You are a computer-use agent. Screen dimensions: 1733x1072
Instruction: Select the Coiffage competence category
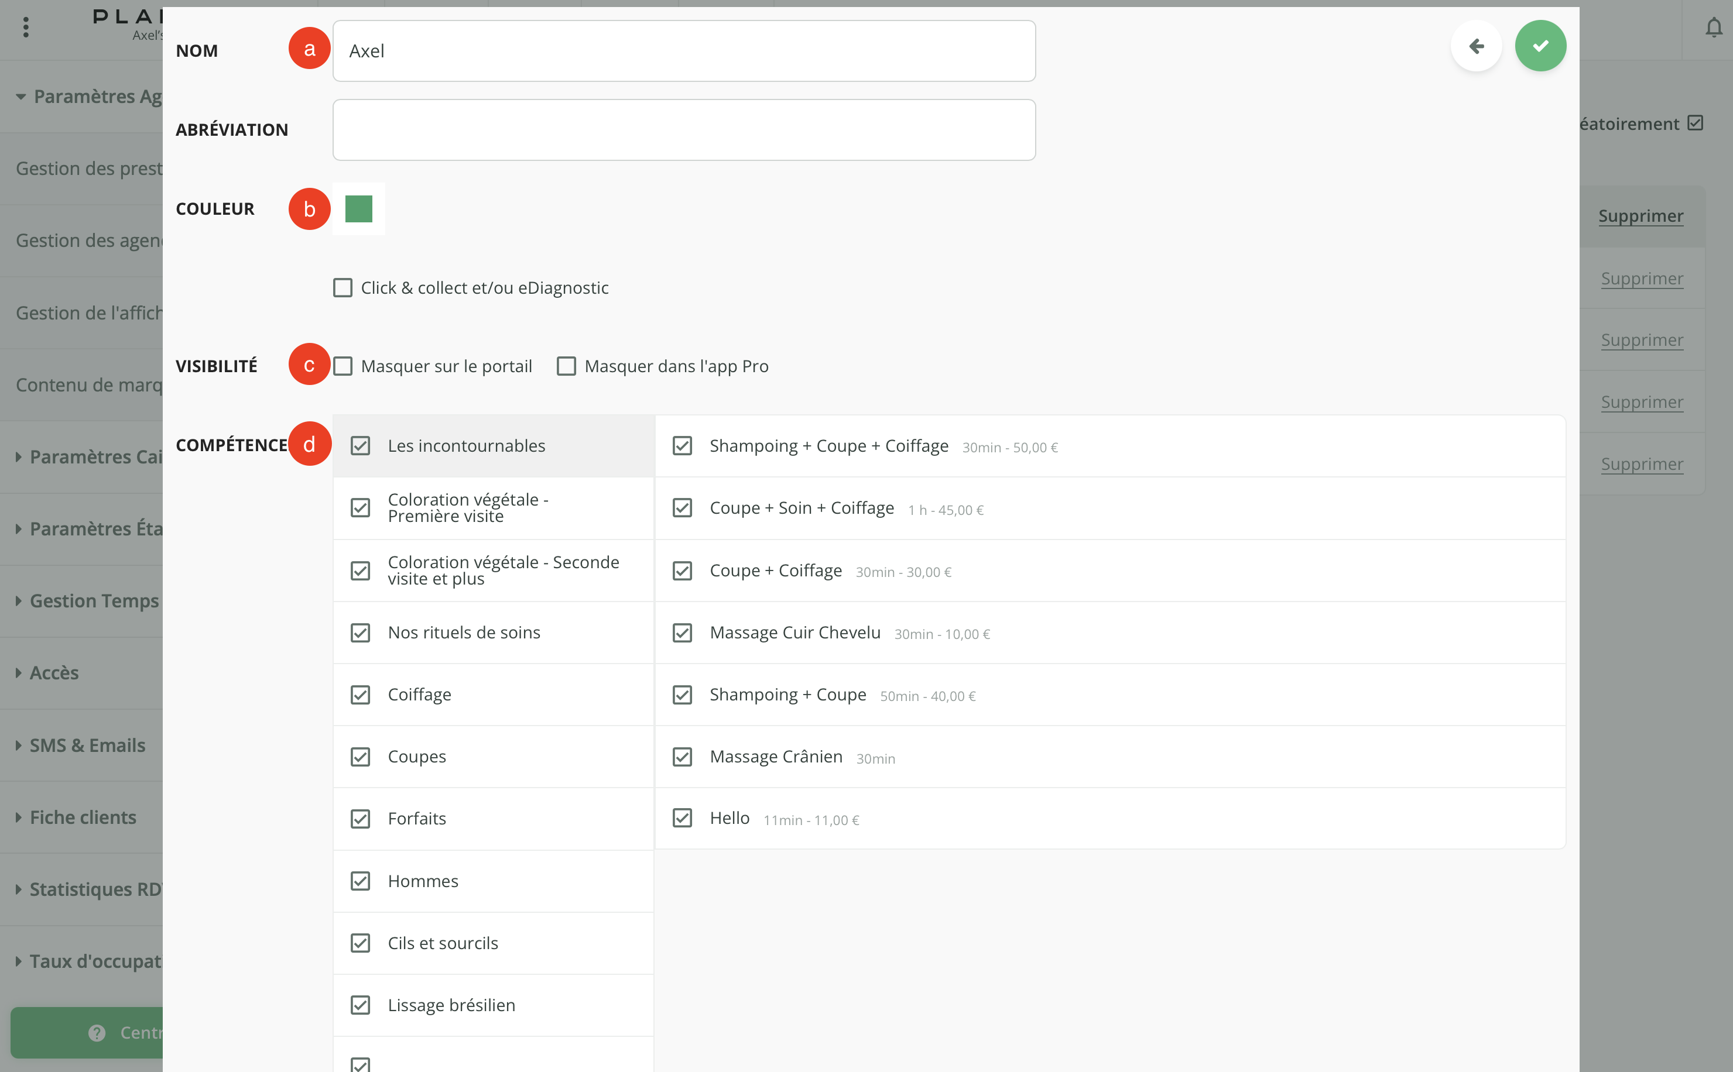click(x=419, y=695)
